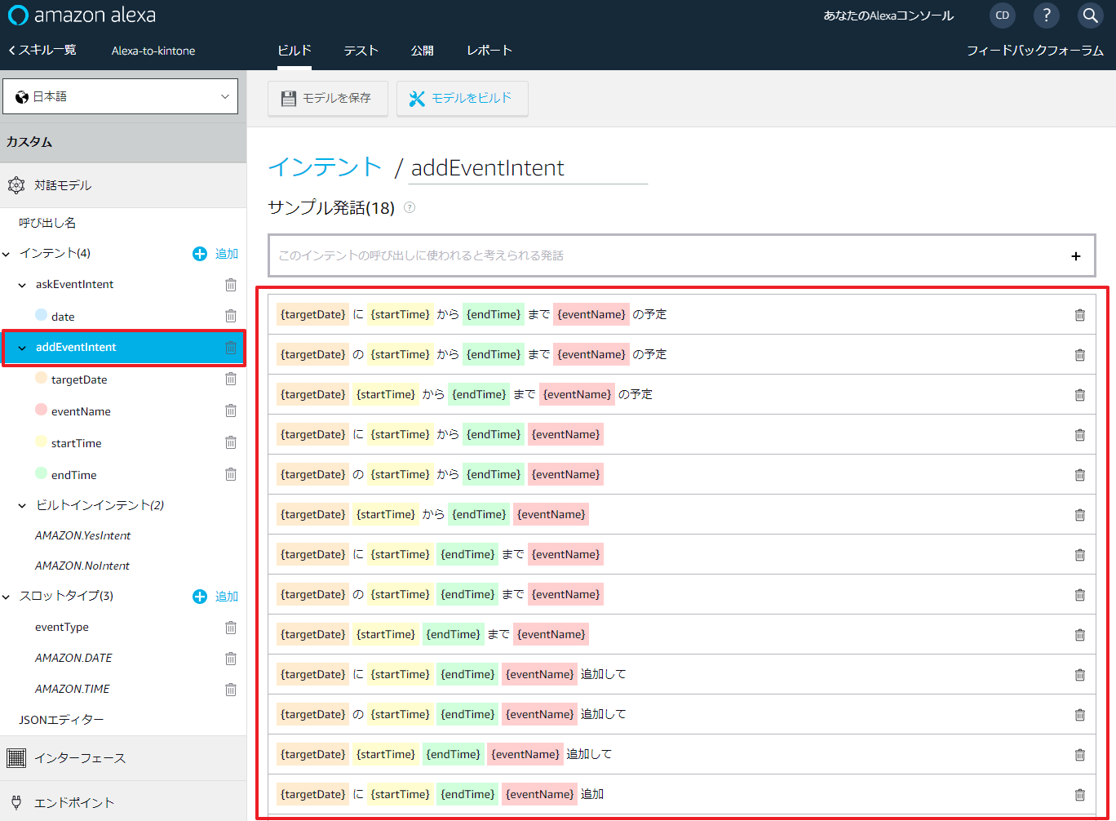
Task: Delete the date slot
Action: (x=231, y=316)
